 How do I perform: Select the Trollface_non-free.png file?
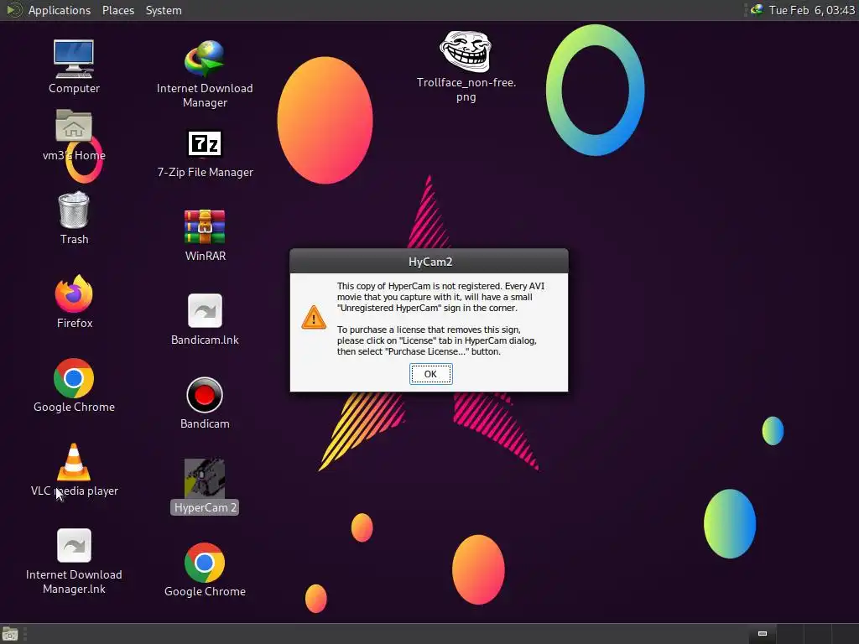(x=466, y=51)
